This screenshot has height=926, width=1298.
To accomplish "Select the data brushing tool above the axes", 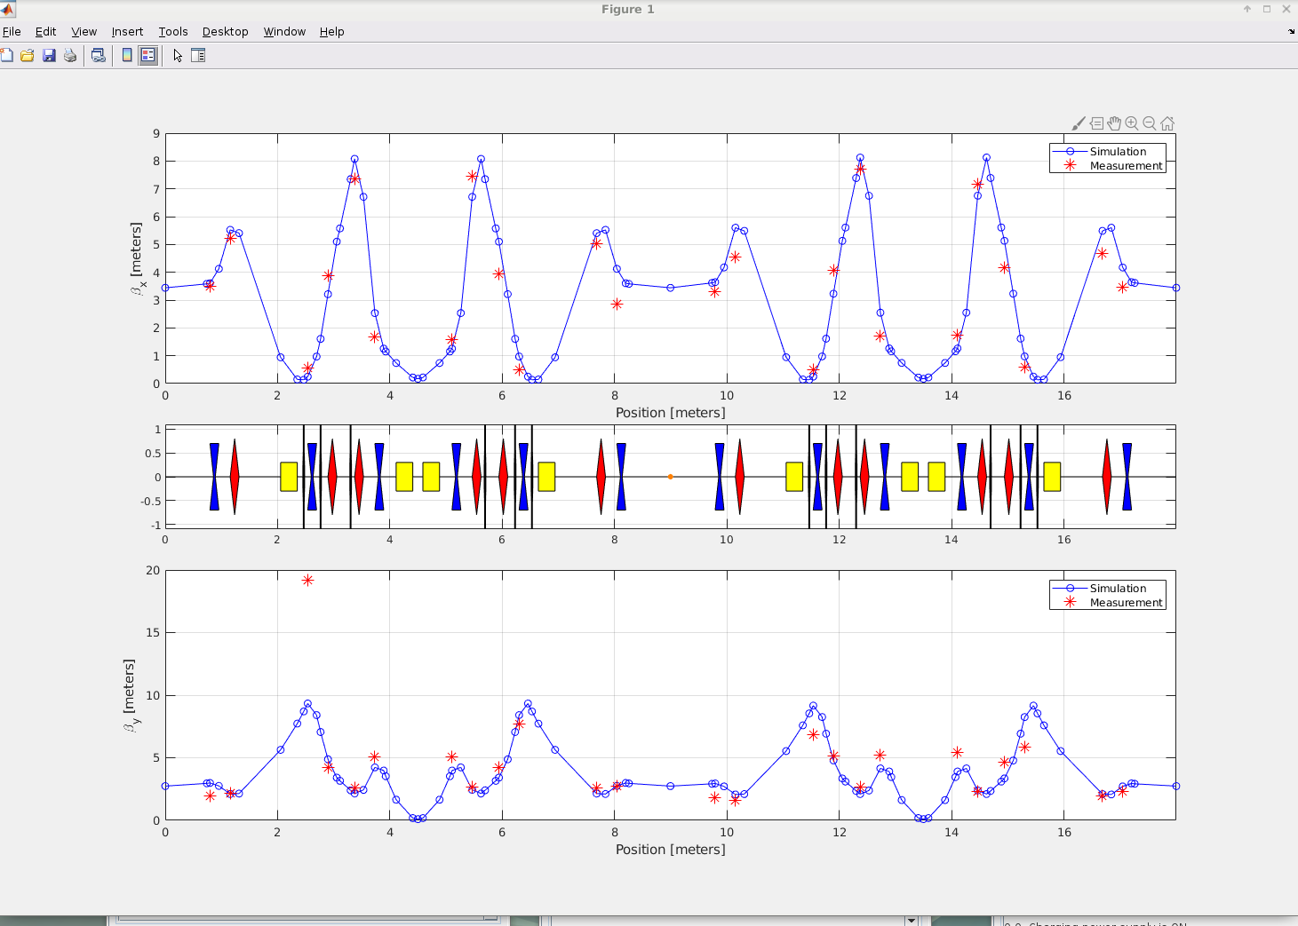I will coord(1079,123).
